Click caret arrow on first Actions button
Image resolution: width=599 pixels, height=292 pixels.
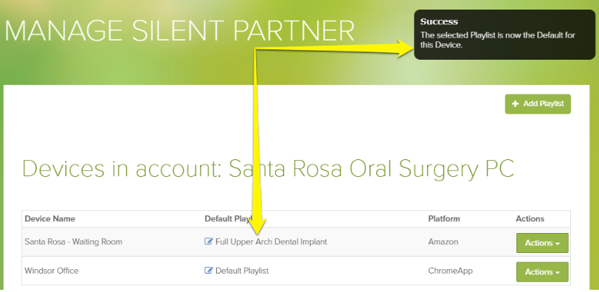tap(558, 243)
